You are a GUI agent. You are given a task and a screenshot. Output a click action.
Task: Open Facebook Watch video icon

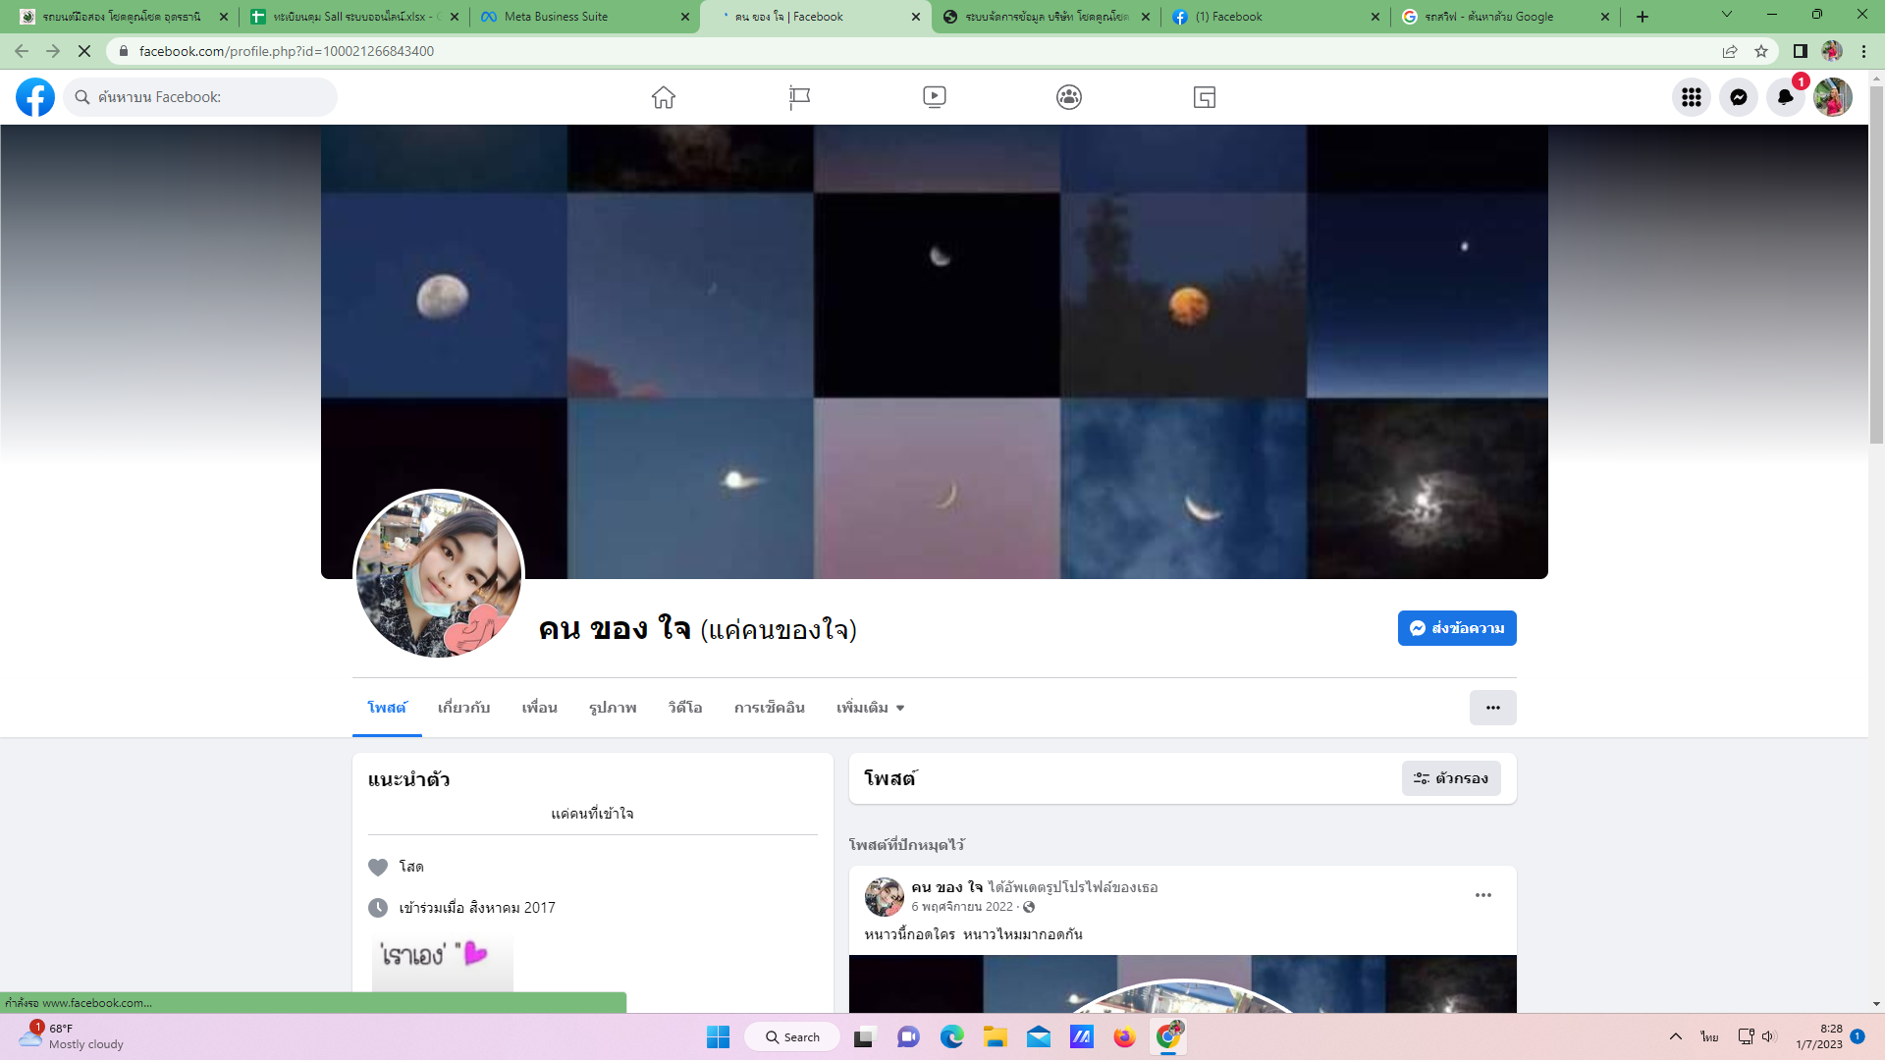(x=934, y=97)
